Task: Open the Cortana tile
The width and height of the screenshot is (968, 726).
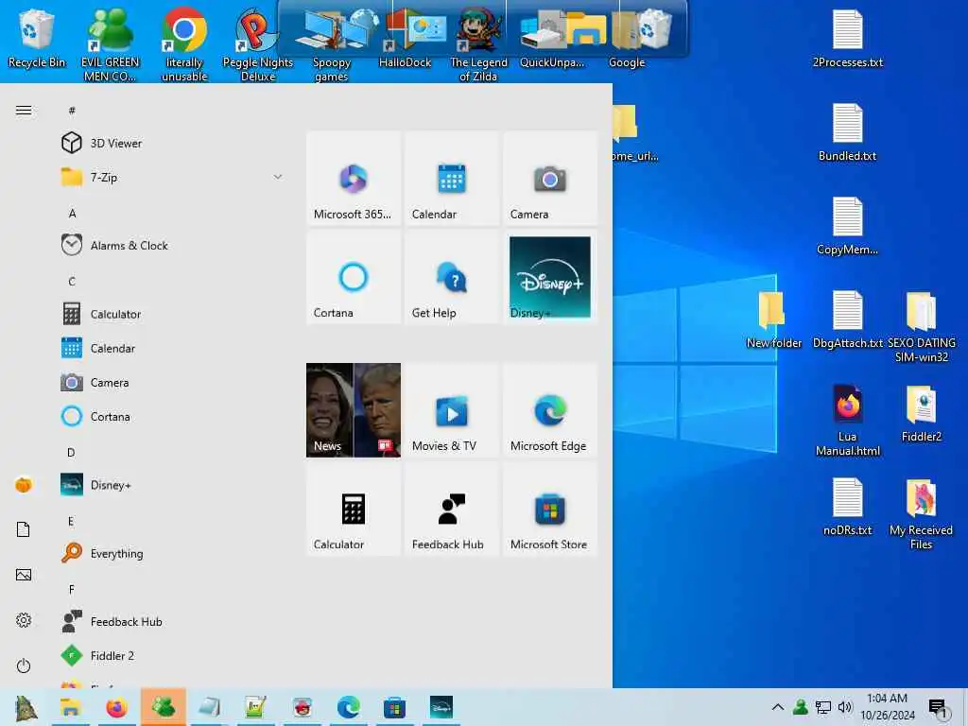Action: [x=354, y=277]
